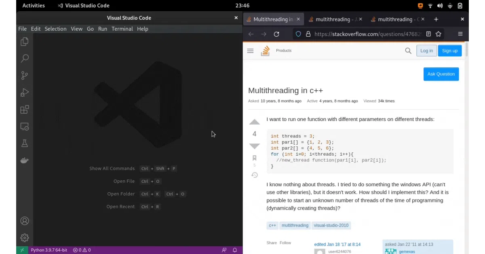The width and height of the screenshot is (485, 254).
Task: Switch to the second multithreading browser tab
Action: click(x=335, y=19)
